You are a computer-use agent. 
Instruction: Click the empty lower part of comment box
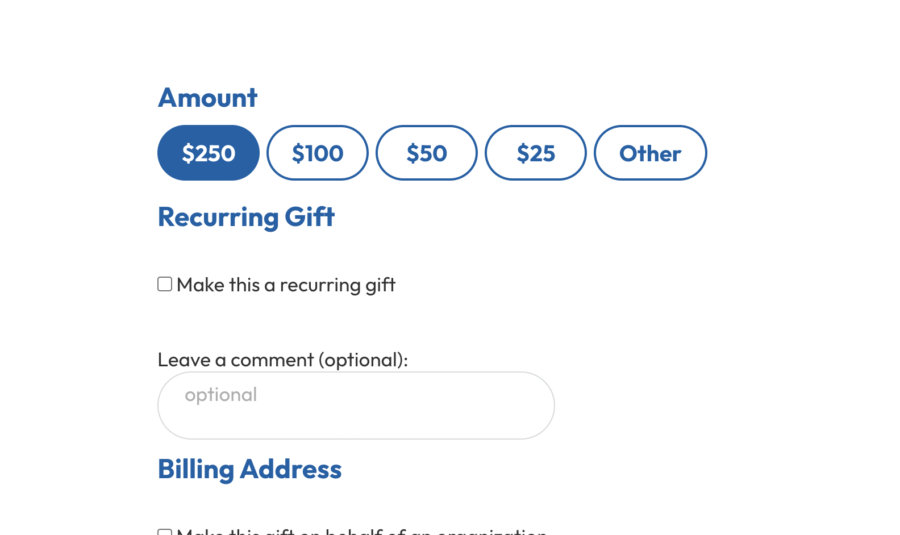tap(356, 423)
